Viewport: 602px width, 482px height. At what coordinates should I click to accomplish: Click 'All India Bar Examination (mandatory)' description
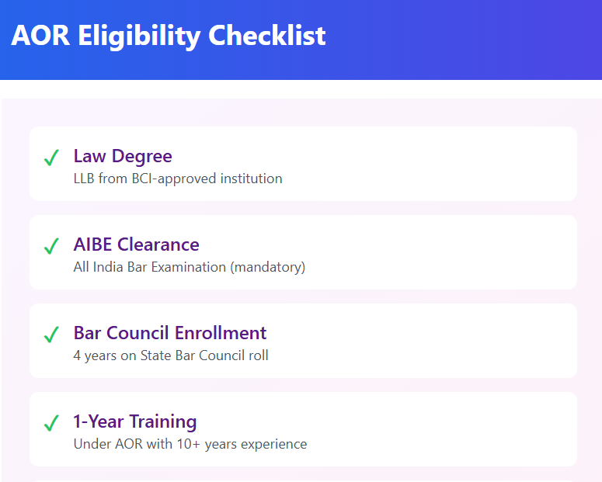click(x=189, y=267)
